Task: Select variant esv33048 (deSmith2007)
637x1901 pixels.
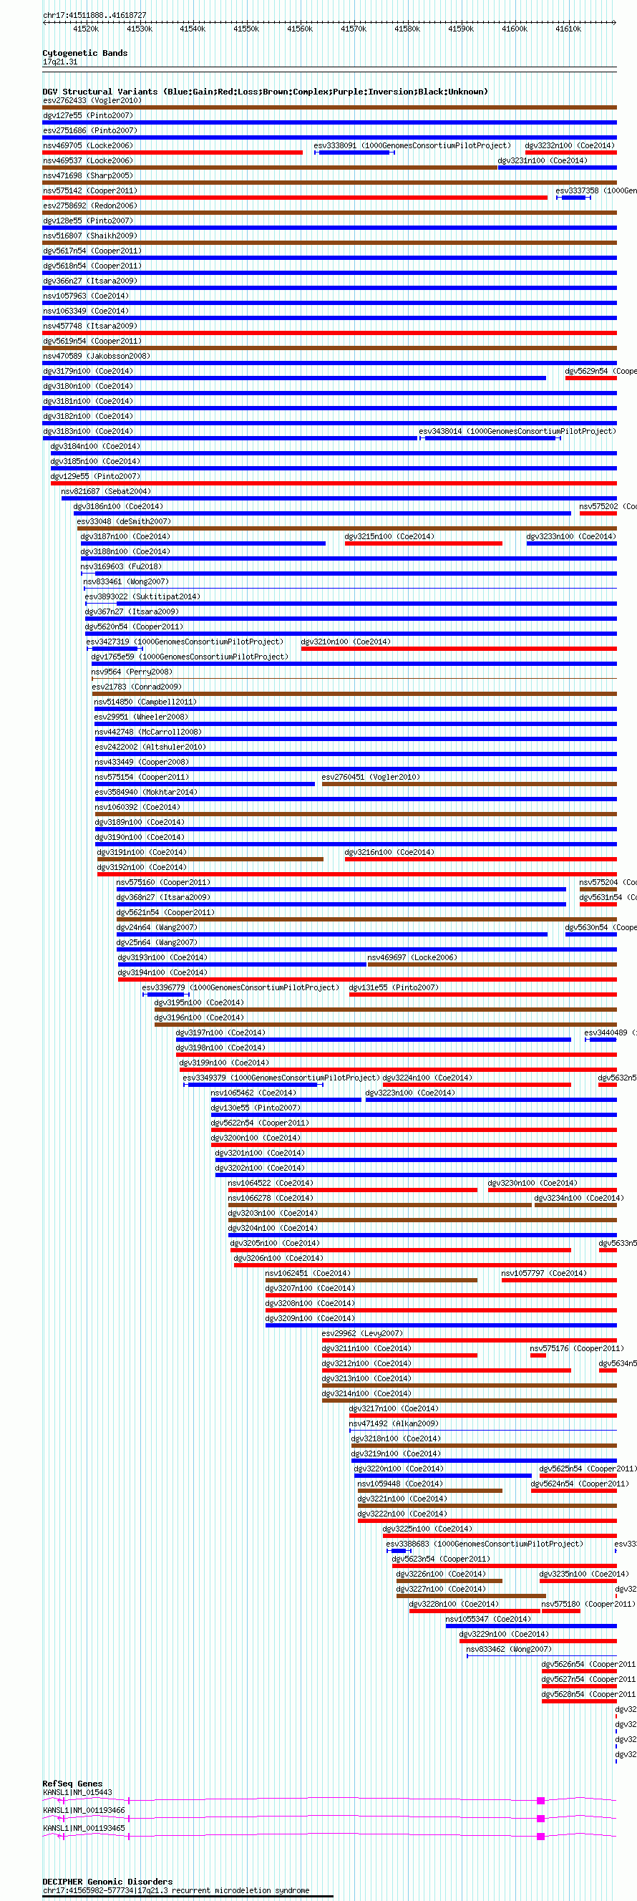Action: (124, 521)
